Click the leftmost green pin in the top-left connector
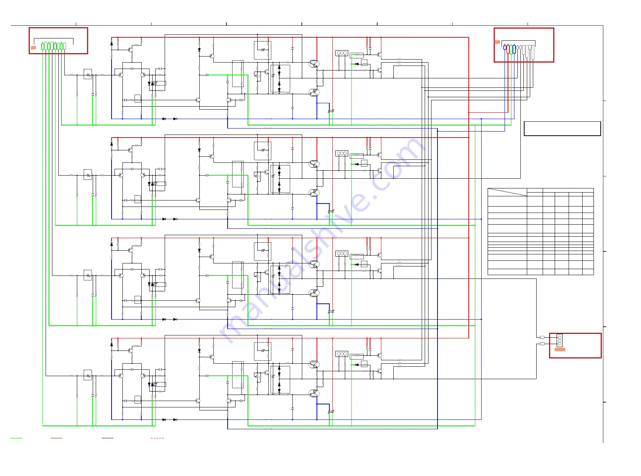The height and width of the screenshot is (476, 641). point(43,46)
